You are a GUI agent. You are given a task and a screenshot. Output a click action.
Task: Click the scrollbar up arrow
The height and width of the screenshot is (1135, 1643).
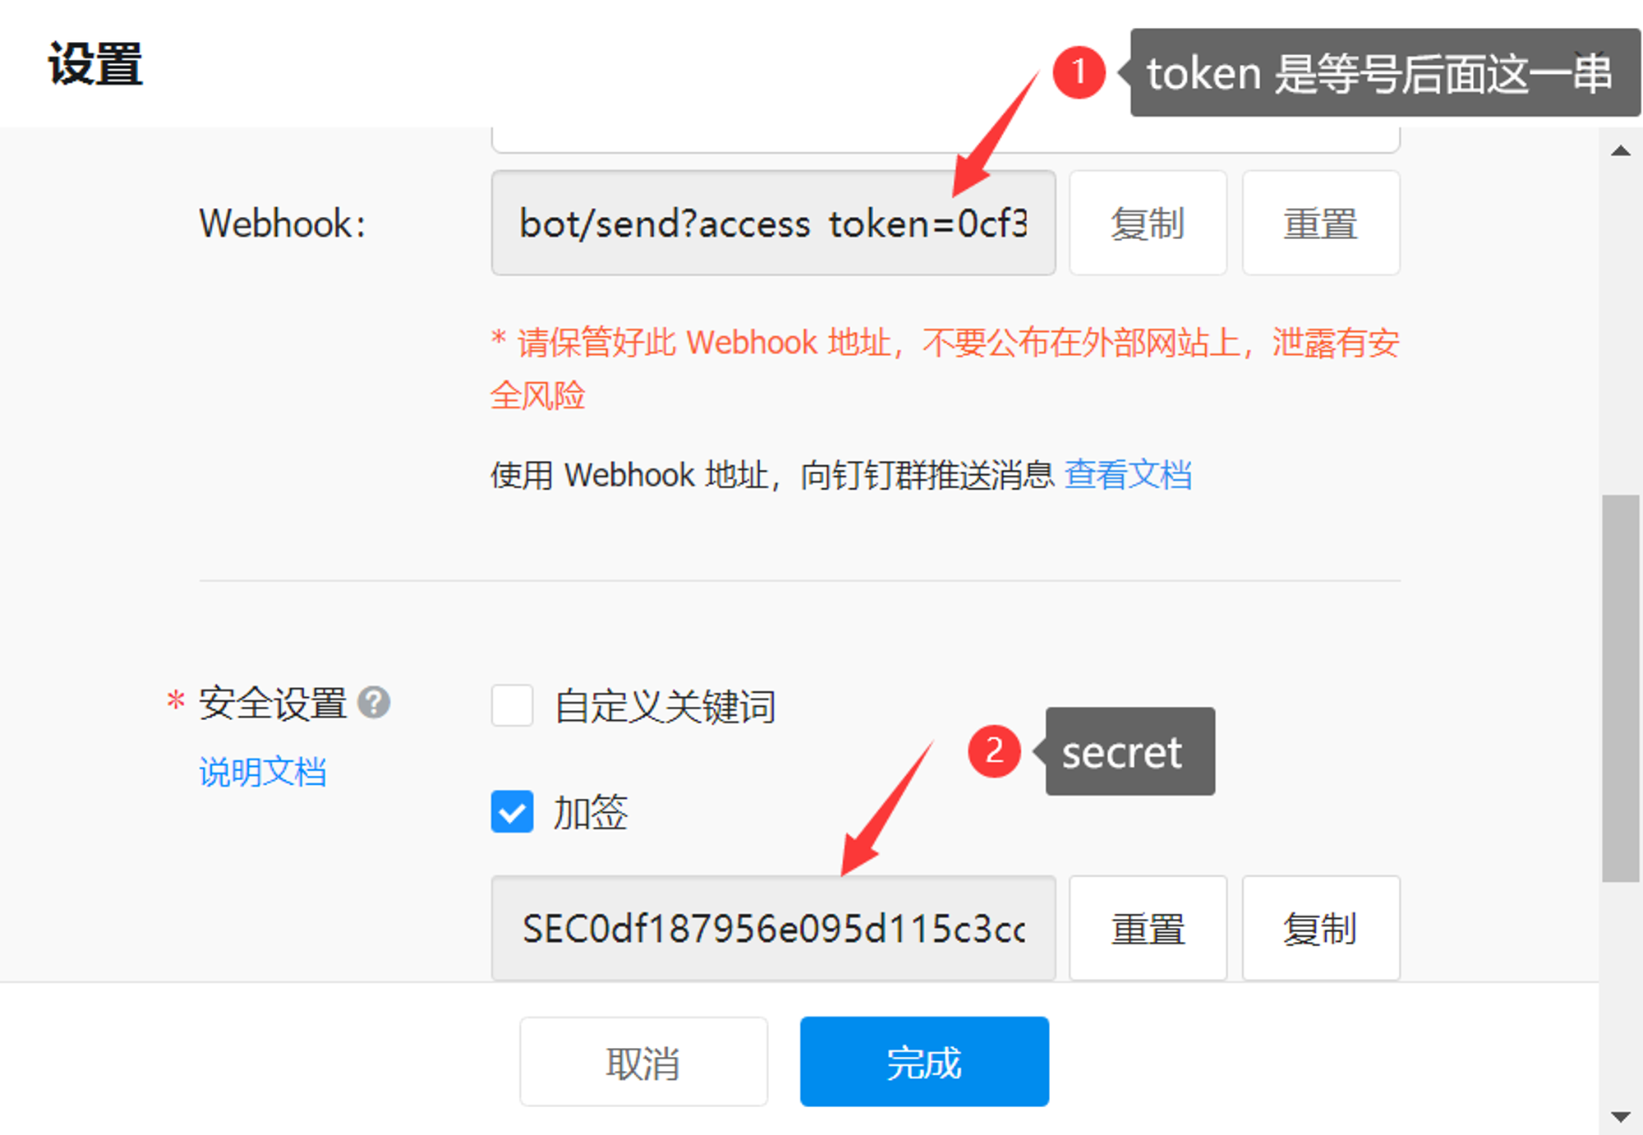click(x=1620, y=150)
